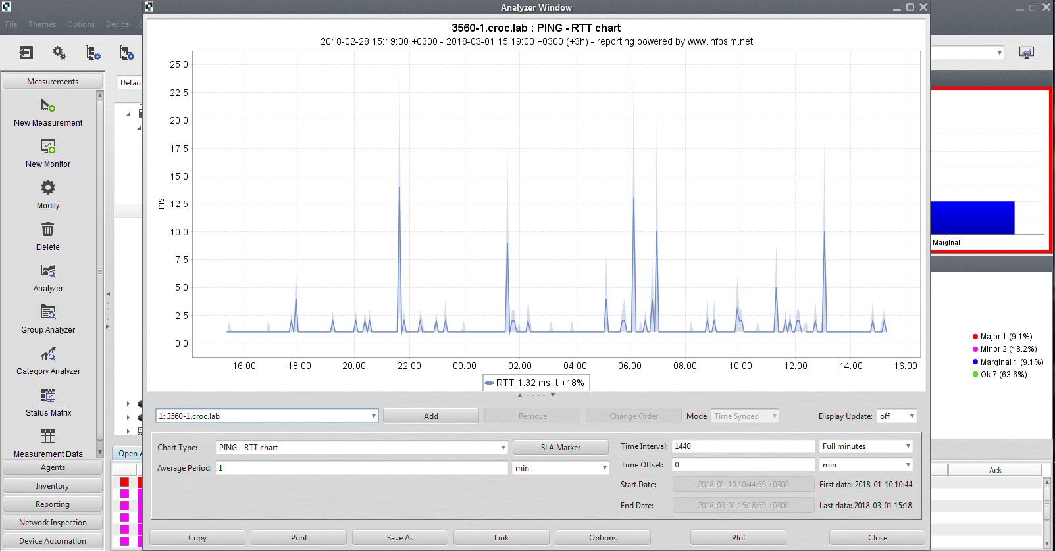This screenshot has height=551, width=1055.
Task: Click the SLA Marker button
Action: coord(561,448)
